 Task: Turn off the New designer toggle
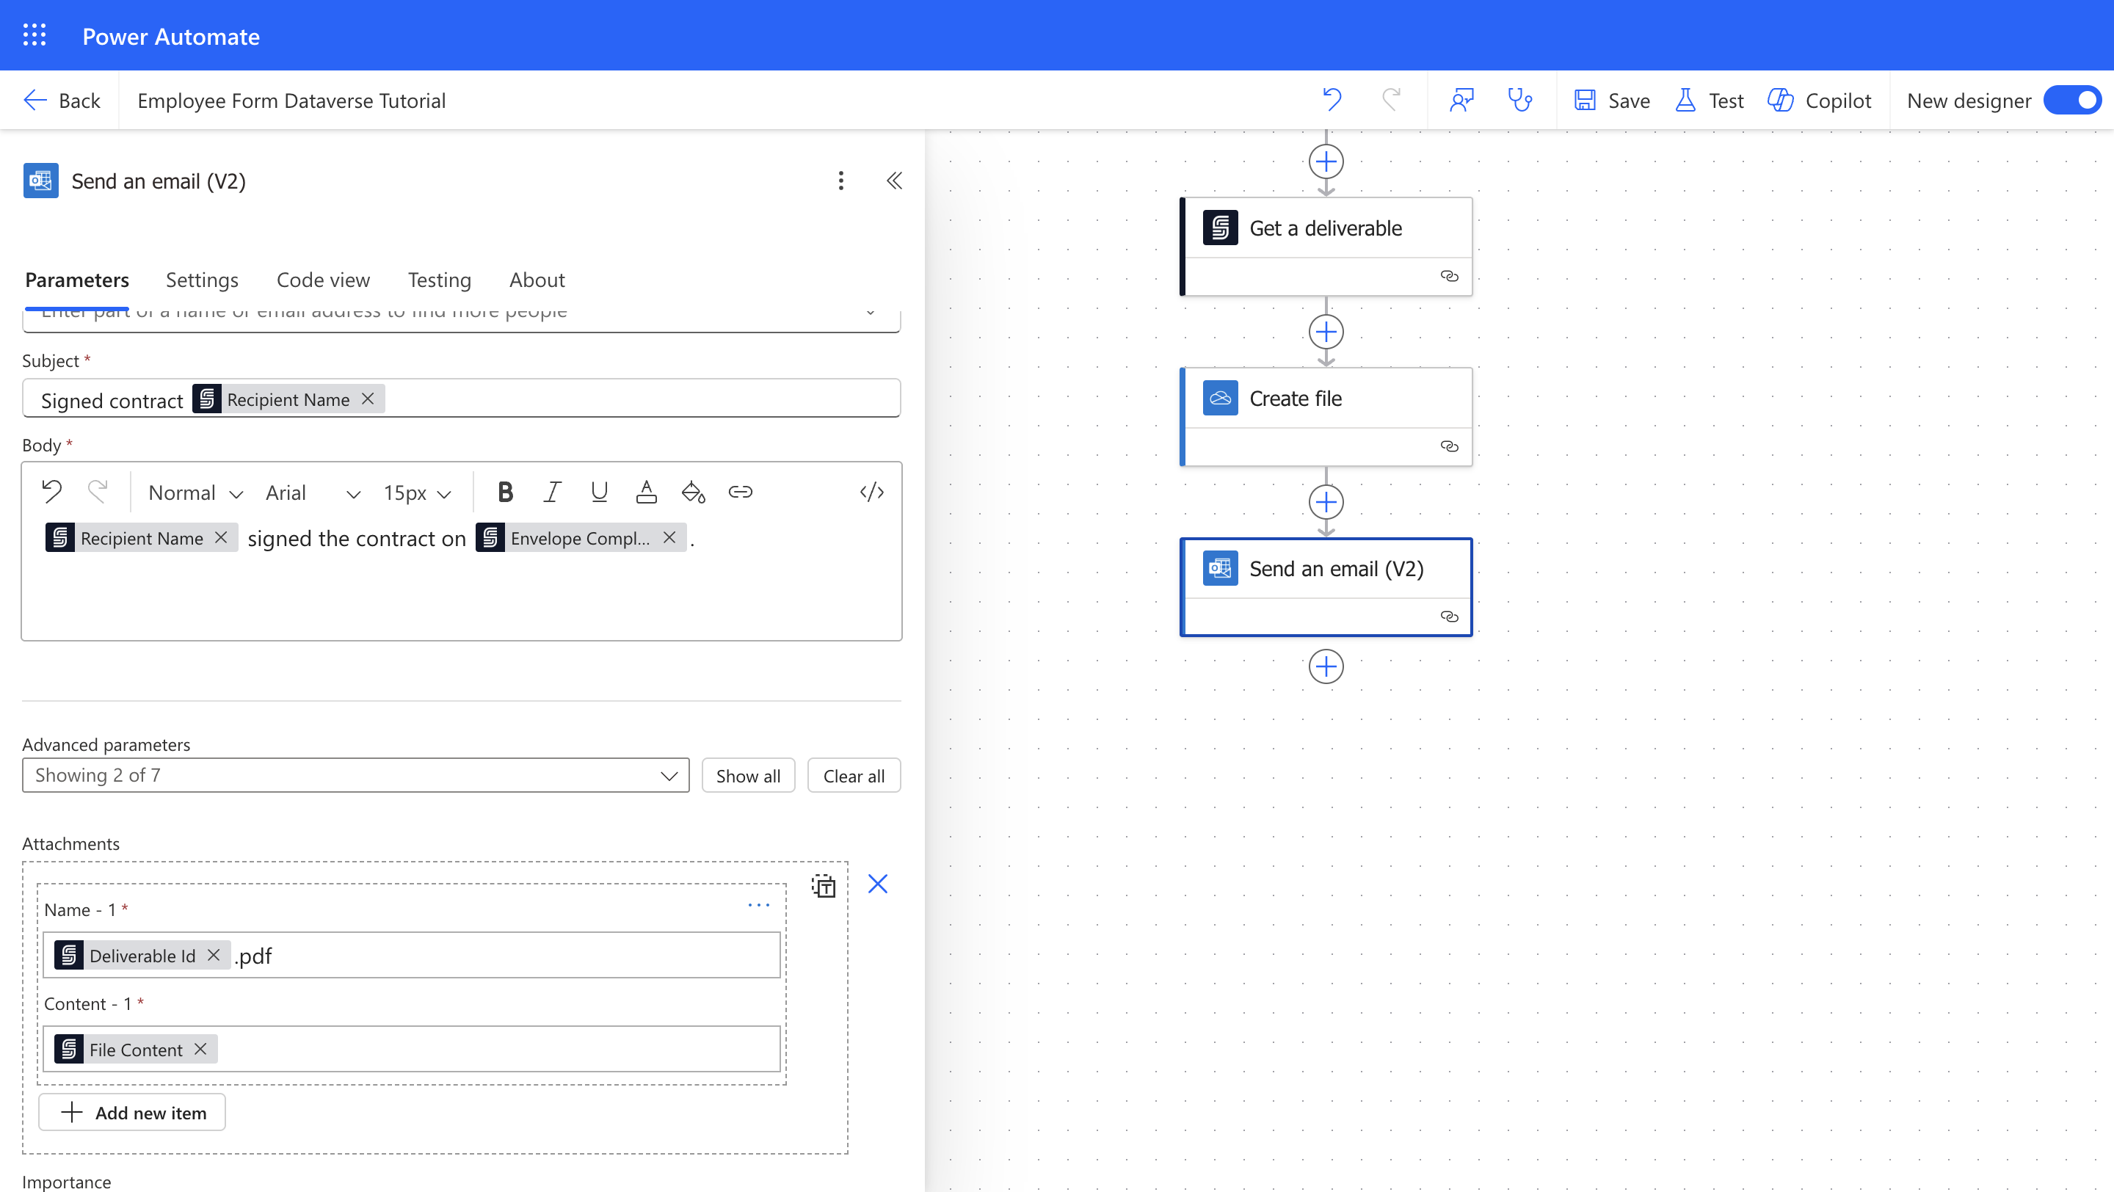[x=2071, y=100]
